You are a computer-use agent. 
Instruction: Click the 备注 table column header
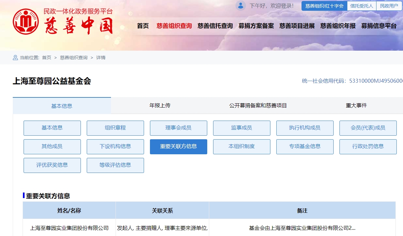click(302, 211)
